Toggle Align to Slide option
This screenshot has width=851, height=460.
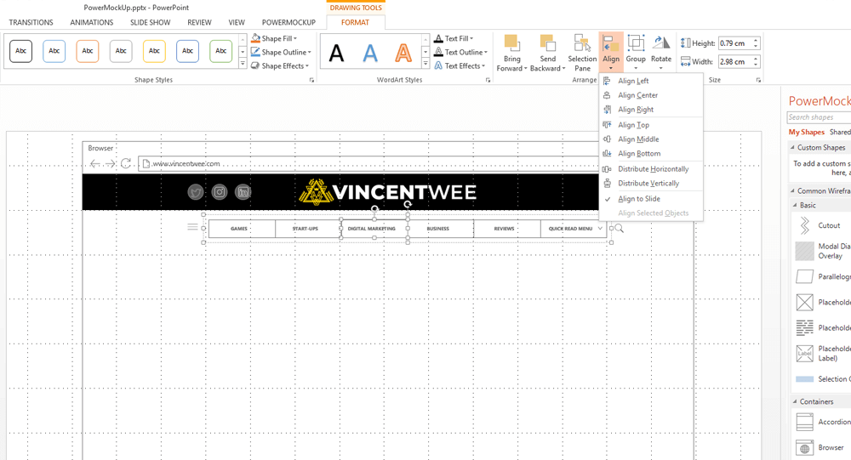(x=639, y=198)
